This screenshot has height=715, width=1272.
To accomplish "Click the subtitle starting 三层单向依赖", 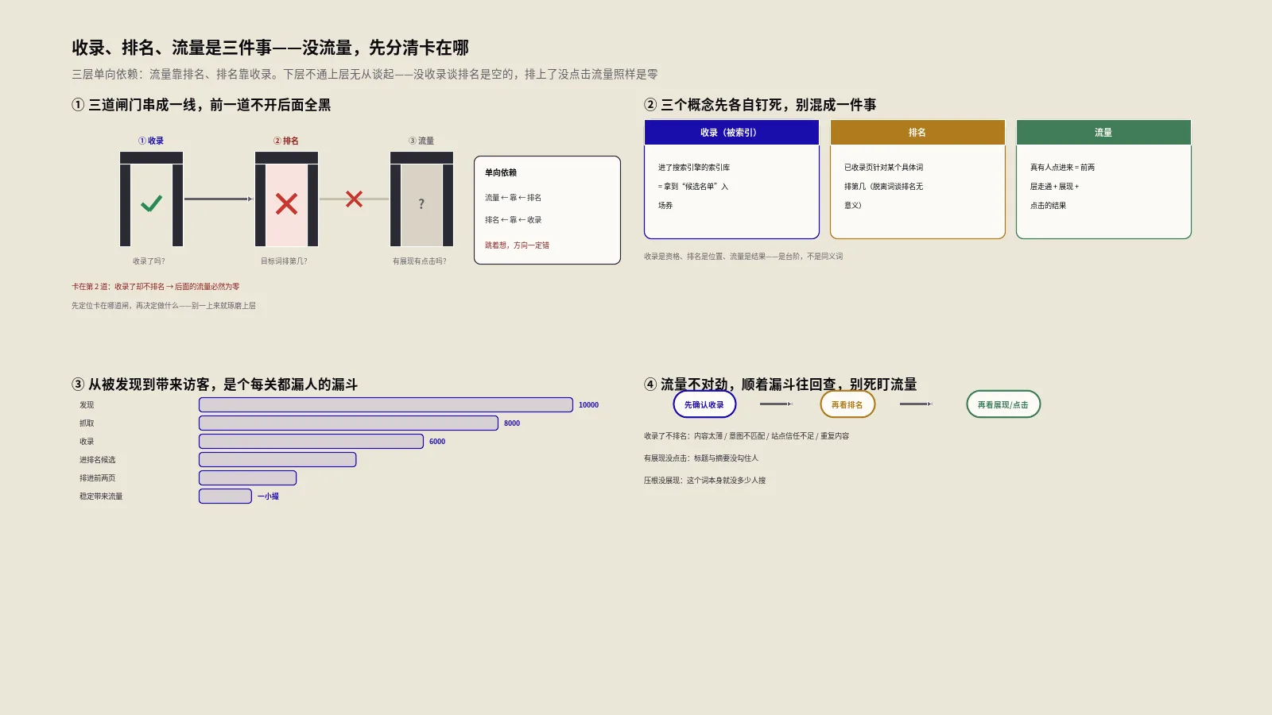I will pyautogui.click(x=365, y=74).
